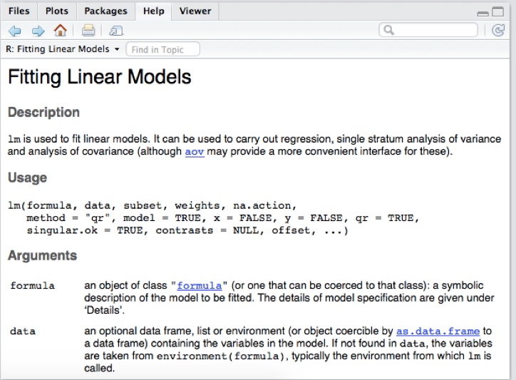Refresh the help topic

(x=498, y=30)
